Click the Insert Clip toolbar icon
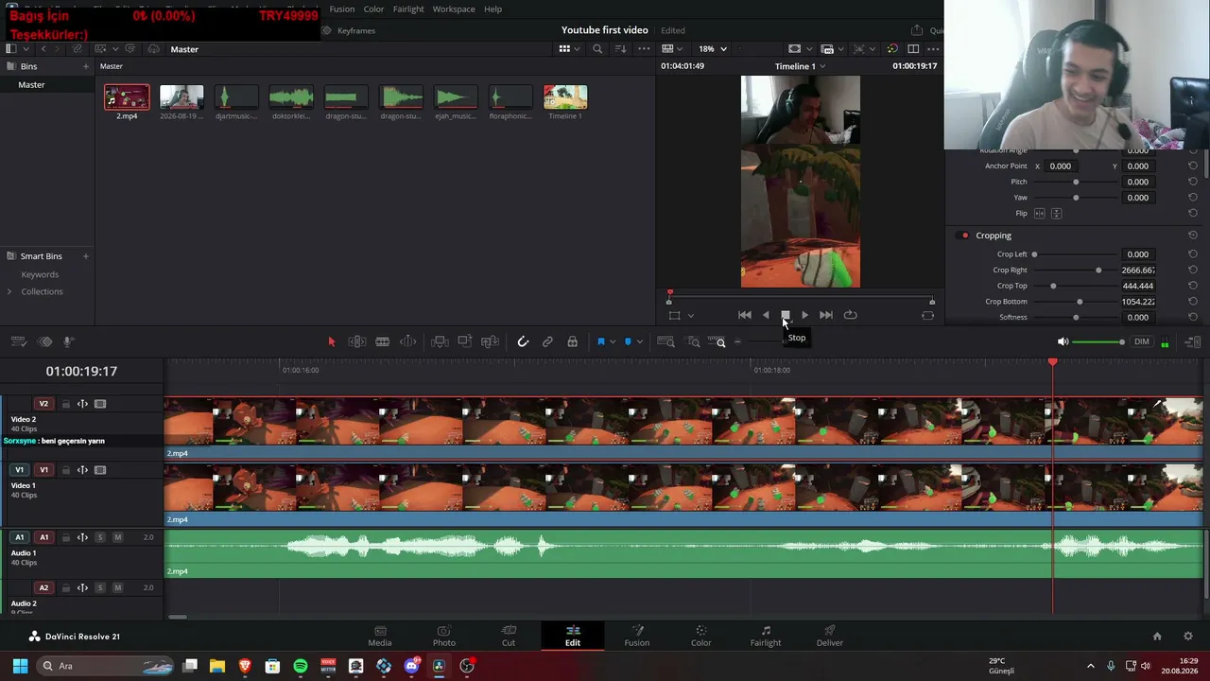Image resolution: width=1210 pixels, height=681 pixels. [440, 341]
